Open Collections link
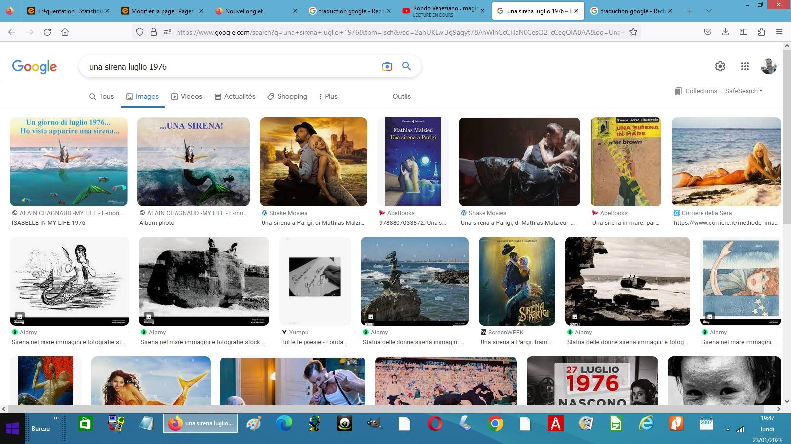This screenshot has height=444, width=791. (x=696, y=91)
